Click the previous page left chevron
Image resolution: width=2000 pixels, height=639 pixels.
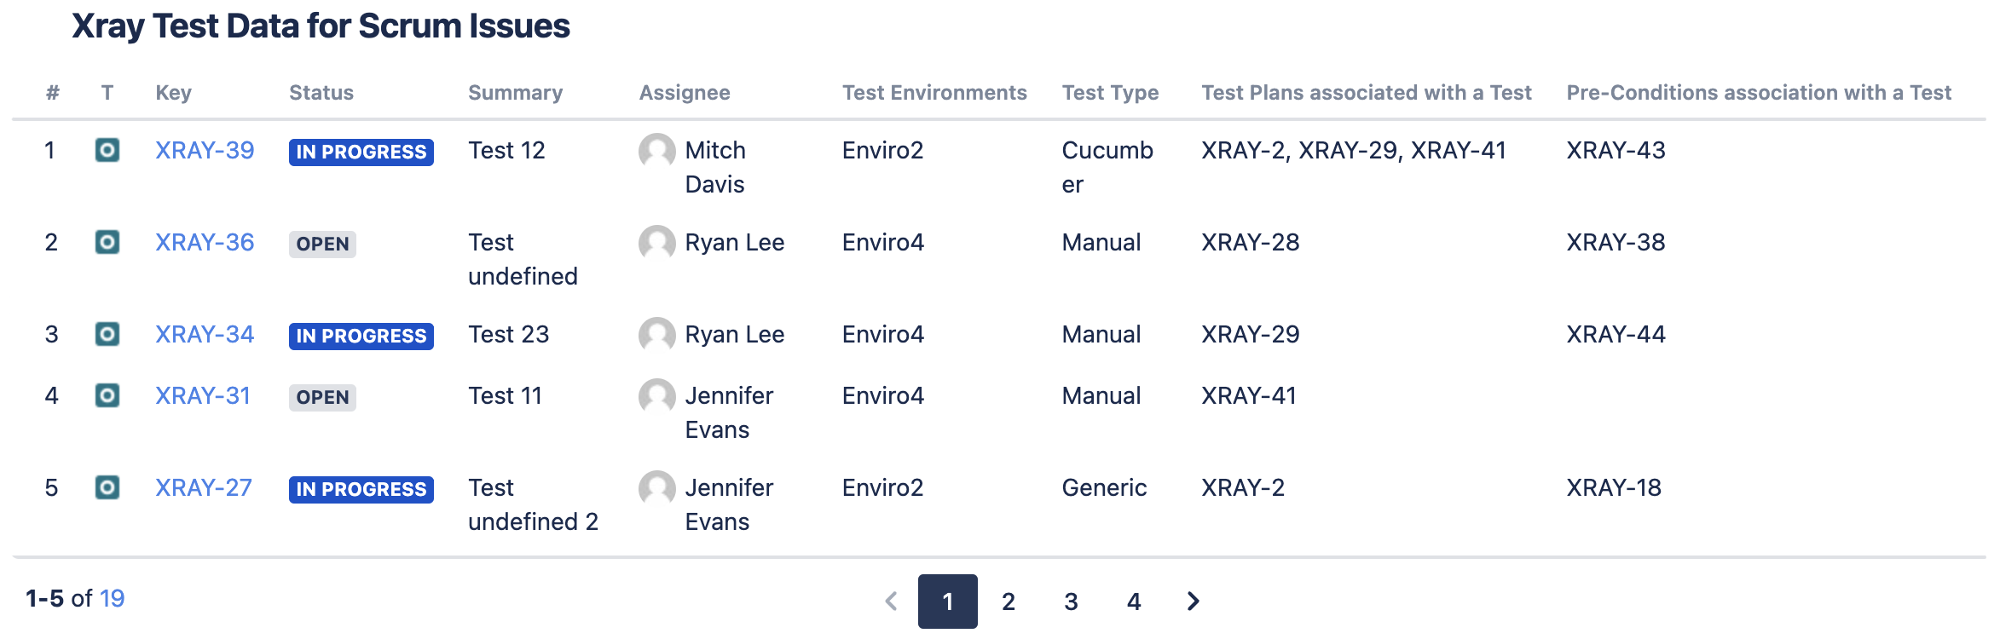pos(892,602)
